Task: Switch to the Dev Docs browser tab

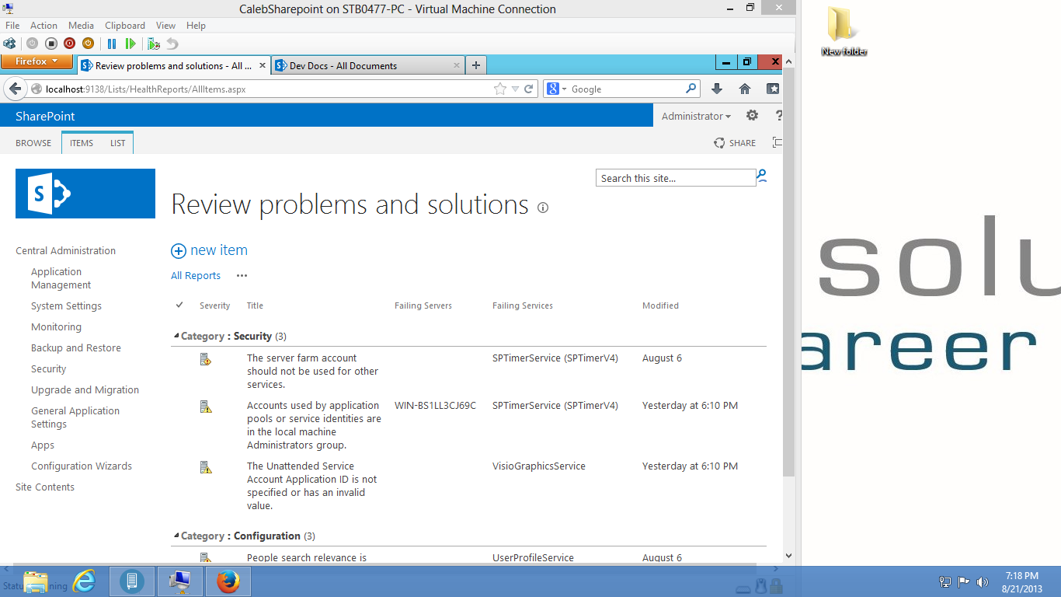Action: pos(368,66)
